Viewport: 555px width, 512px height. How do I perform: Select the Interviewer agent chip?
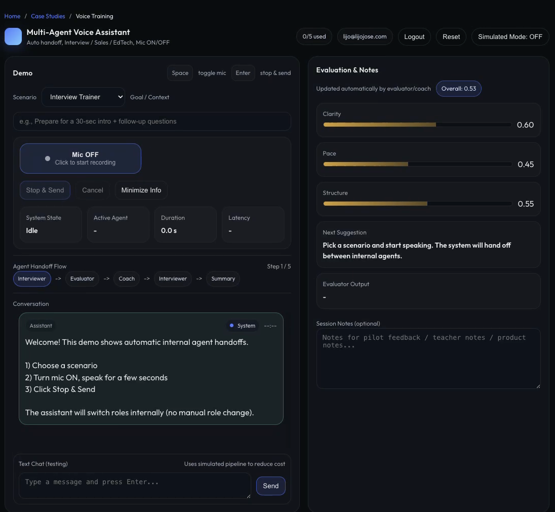(x=31, y=279)
